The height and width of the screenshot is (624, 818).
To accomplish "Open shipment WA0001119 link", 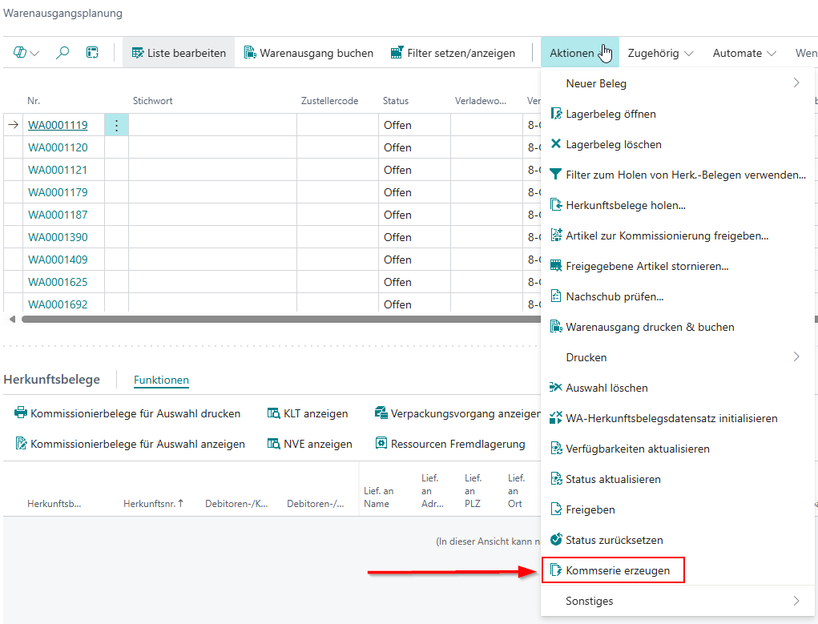I will 58,125.
